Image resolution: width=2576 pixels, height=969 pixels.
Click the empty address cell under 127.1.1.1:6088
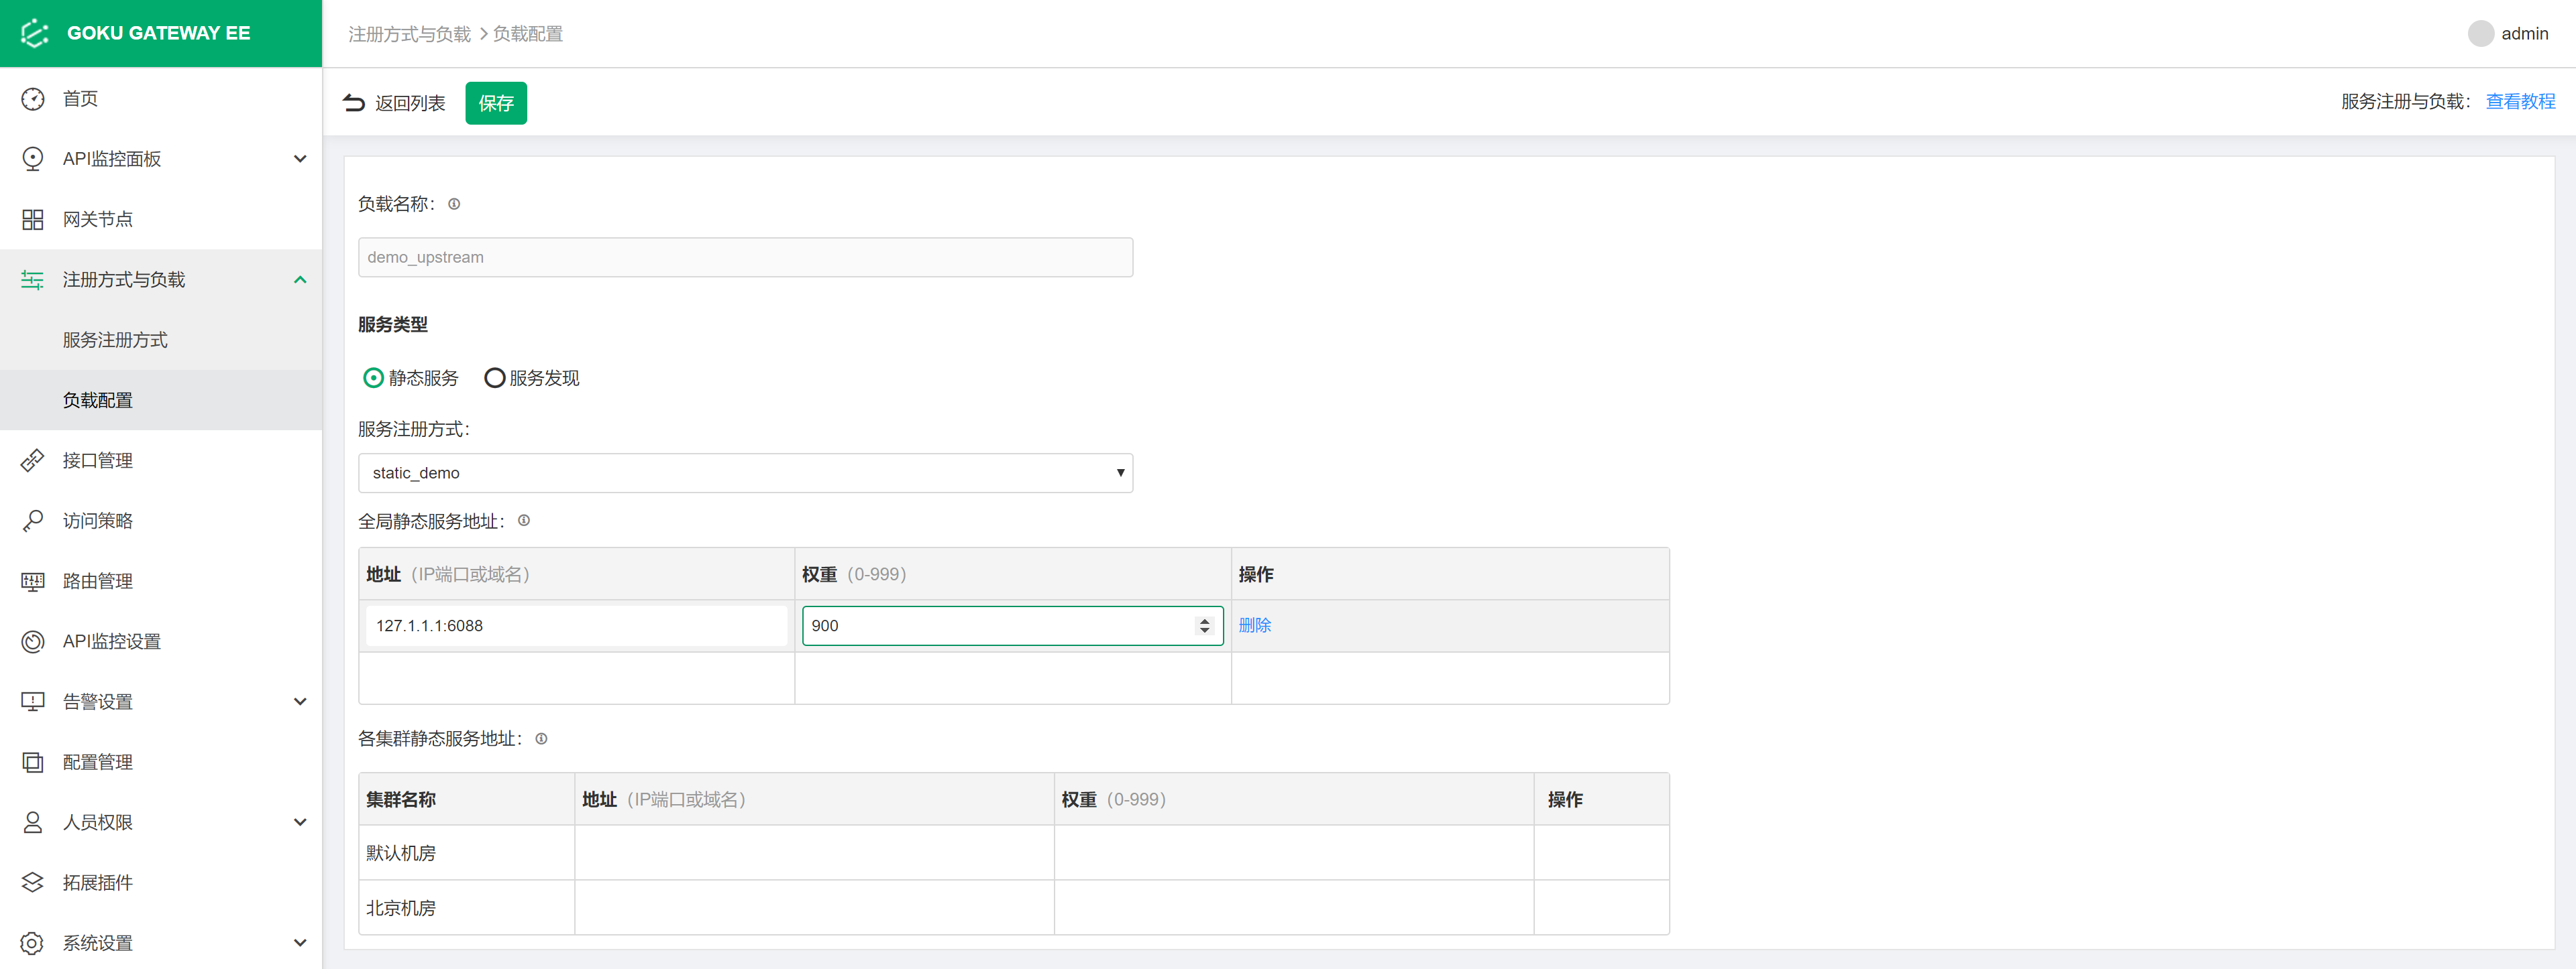click(x=576, y=678)
